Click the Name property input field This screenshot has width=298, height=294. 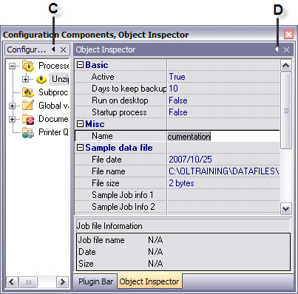(223, 136)
